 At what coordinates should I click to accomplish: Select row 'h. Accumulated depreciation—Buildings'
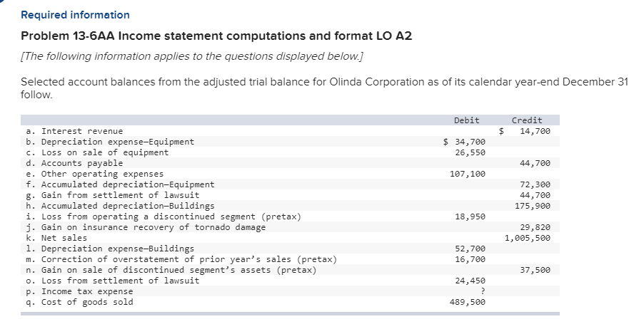(x=290, y=206)
